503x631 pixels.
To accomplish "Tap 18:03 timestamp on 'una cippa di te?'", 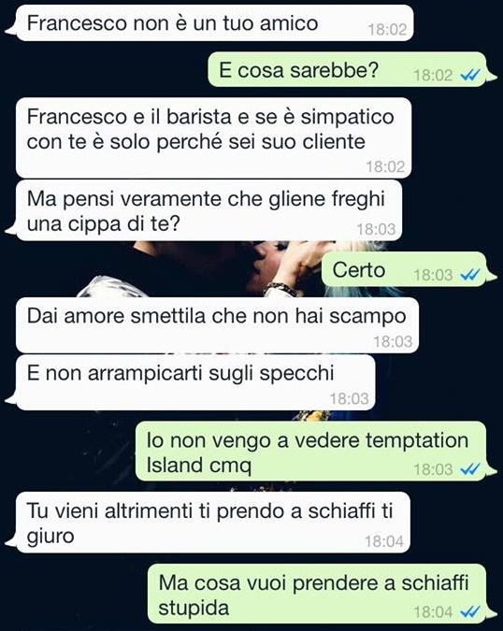I will tap(376, 229).
